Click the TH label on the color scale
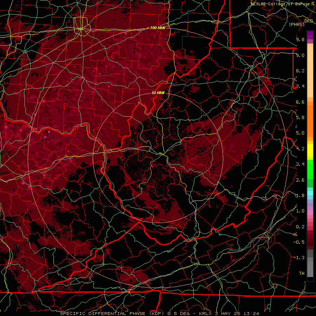This screenshot has width=316, height=316. pos(302,274)
